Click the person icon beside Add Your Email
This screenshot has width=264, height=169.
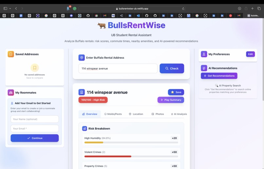[x=12, y=103]
